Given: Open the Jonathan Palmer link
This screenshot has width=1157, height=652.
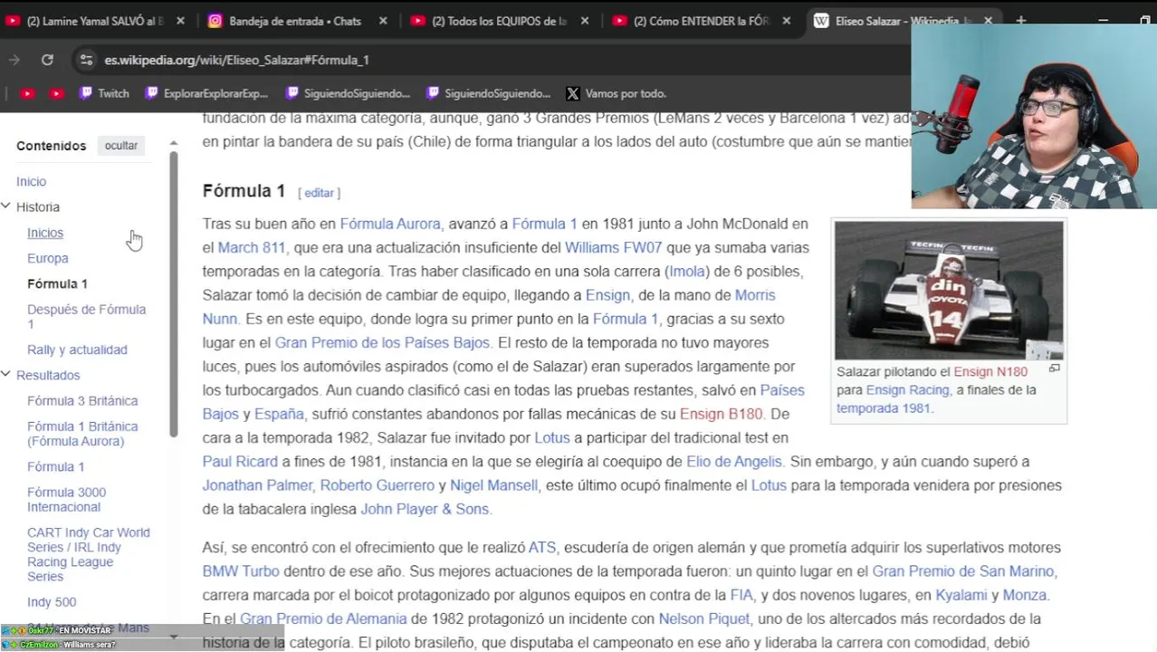Looking at the screenshot, I should coord(256,485).
